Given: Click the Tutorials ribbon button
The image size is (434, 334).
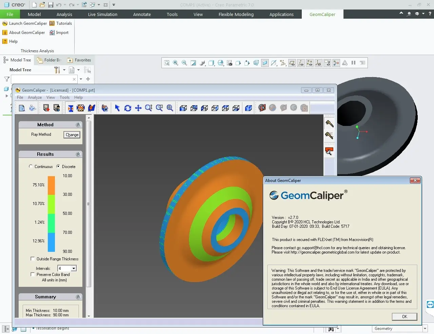Looking at the screenshot, I should coord(61,23).
